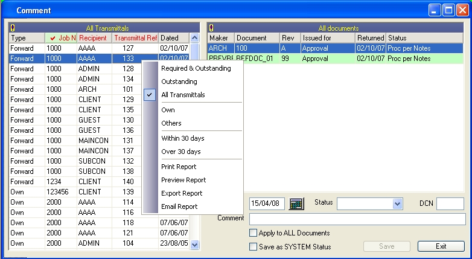The height and width of the screenshot is (259, 472).
Task: Click the Save button
Action: pos(387,246)
